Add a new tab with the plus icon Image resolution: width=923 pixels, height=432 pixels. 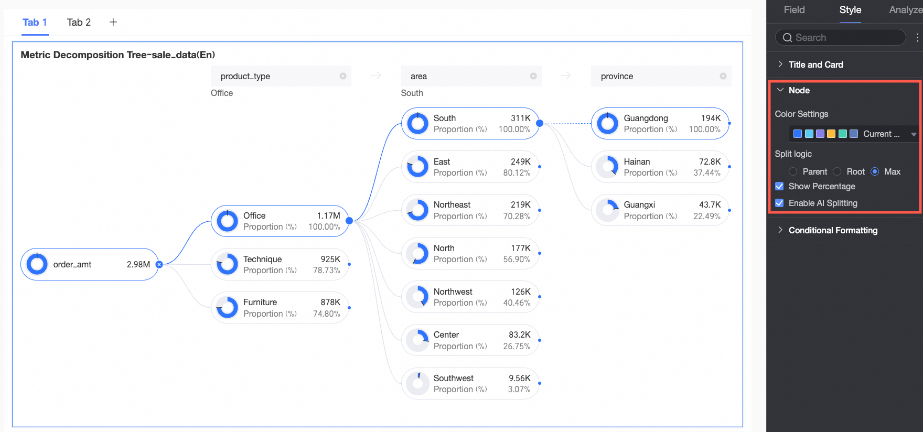113,22
